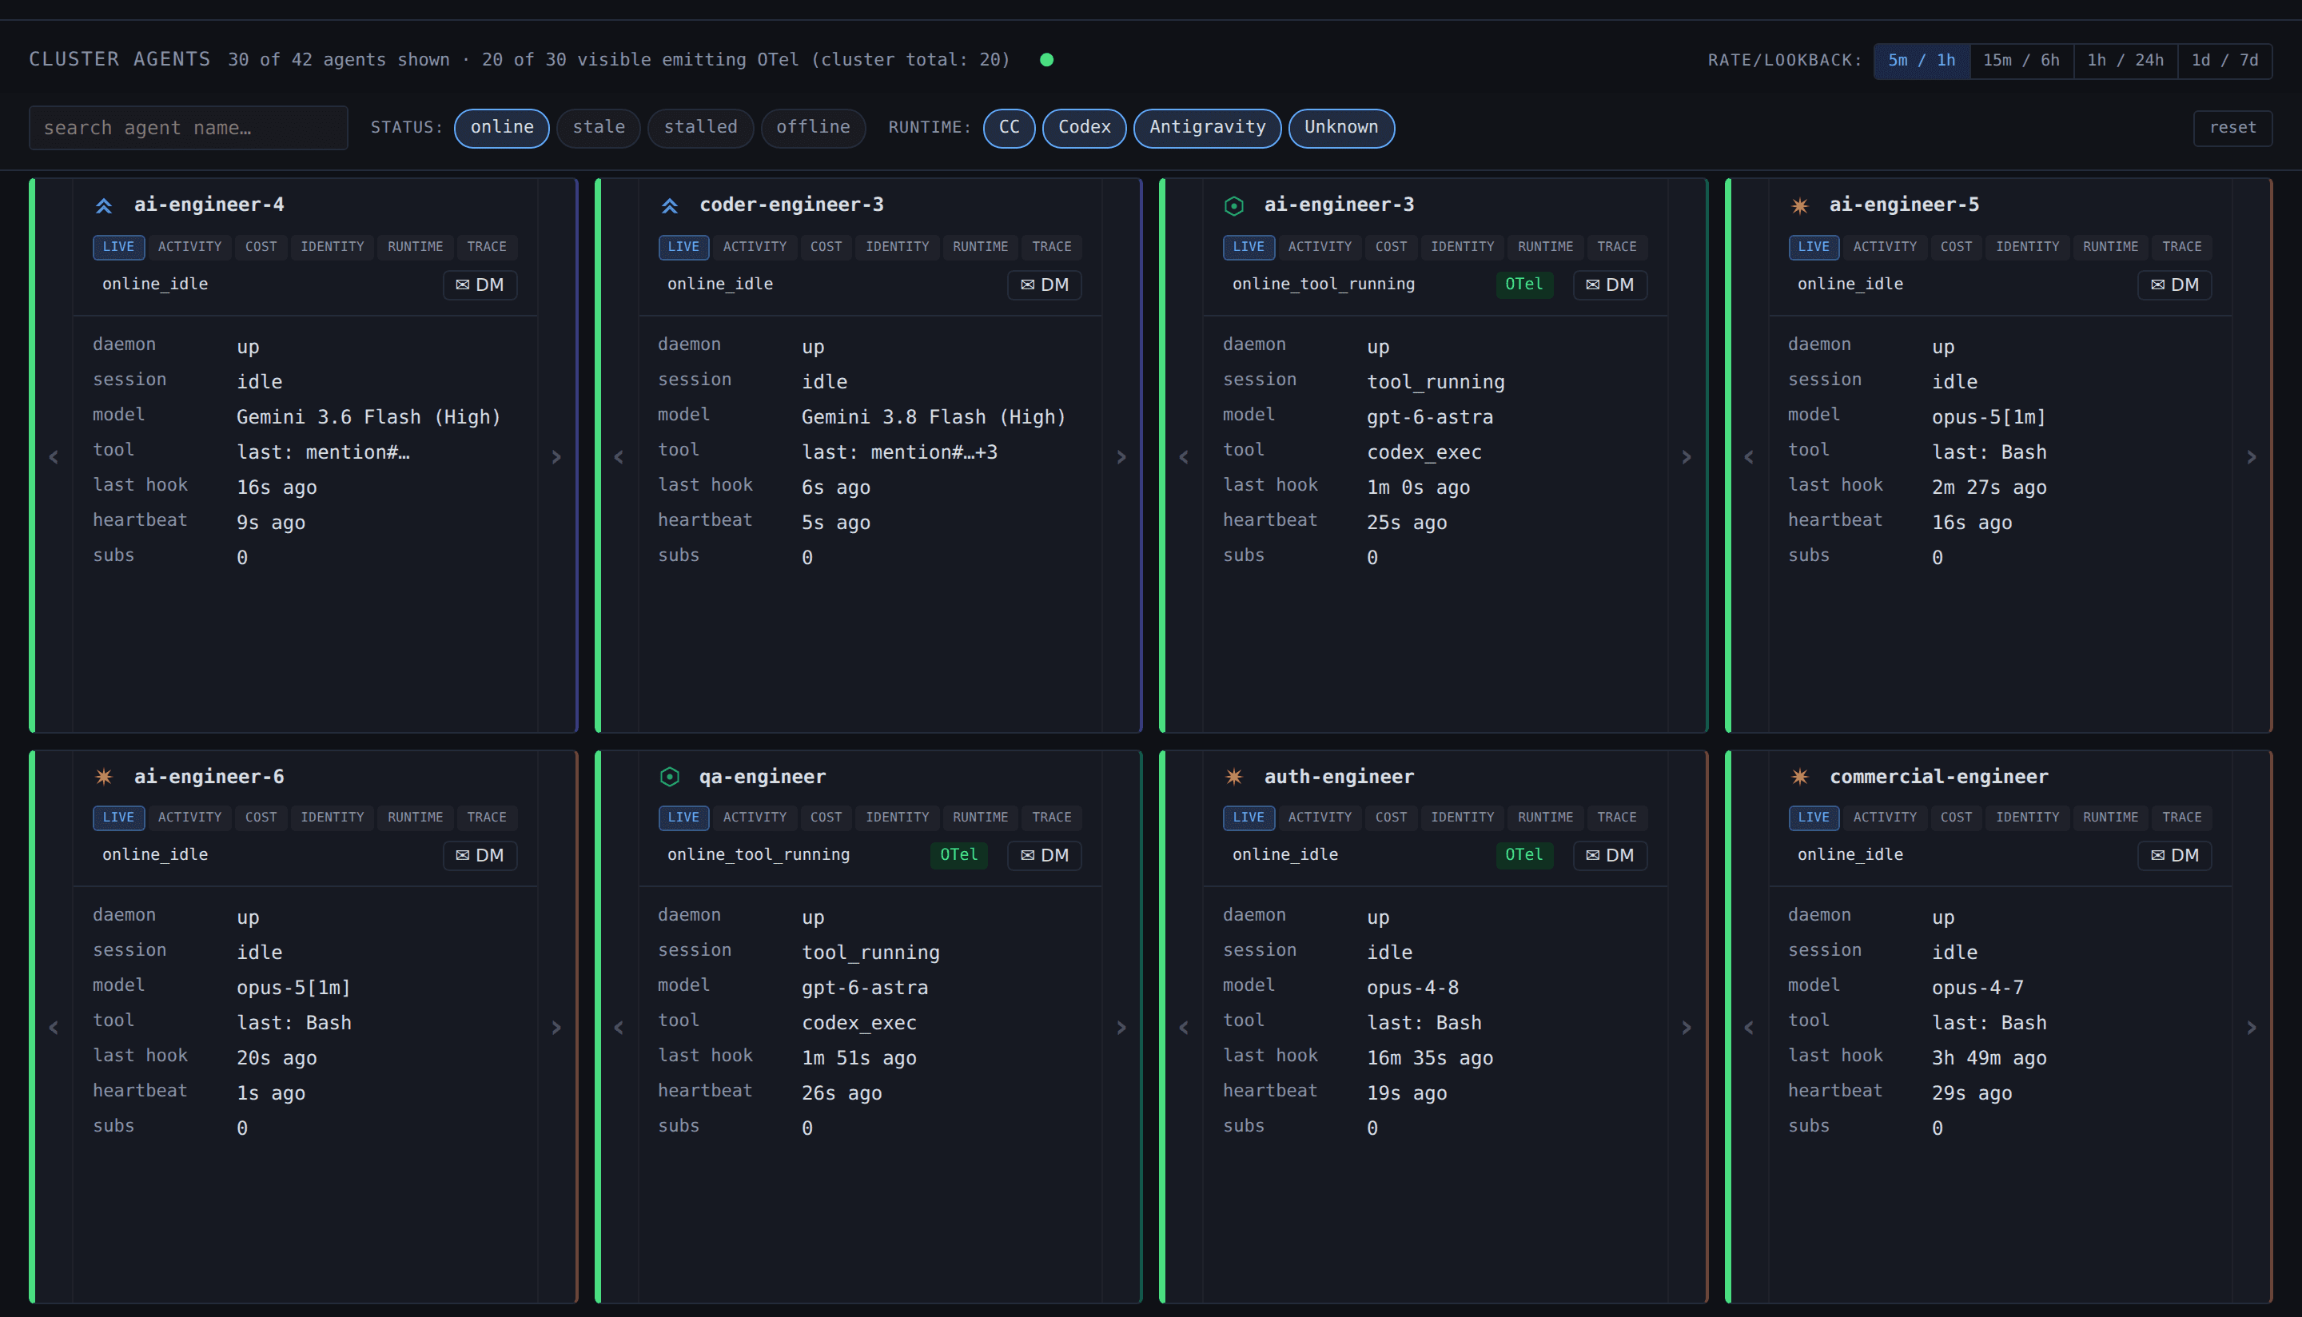2302x1317 pixels.
Task: Open the TRACE tab on ai-engineer-3
Action: pyautogui.click(x=1616, y=247)
